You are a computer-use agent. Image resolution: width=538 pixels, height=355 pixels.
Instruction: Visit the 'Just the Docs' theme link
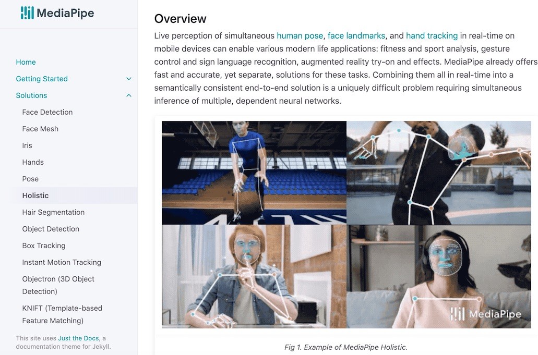pos(78,338)
